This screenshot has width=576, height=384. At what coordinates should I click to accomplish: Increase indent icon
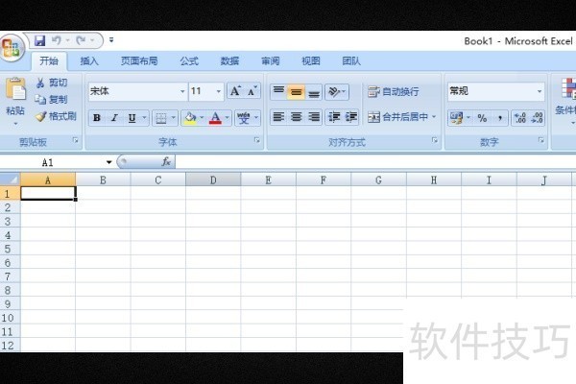click(x=350, y=117)
